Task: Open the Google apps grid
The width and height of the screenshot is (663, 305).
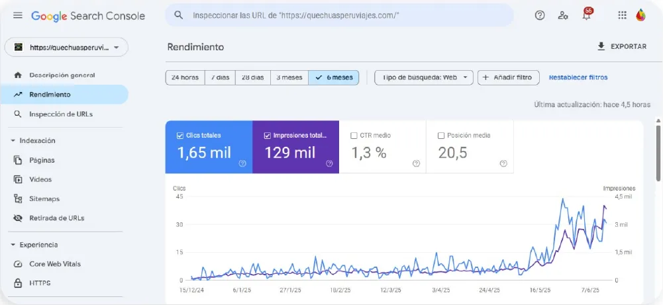Action: click(622, 16)
